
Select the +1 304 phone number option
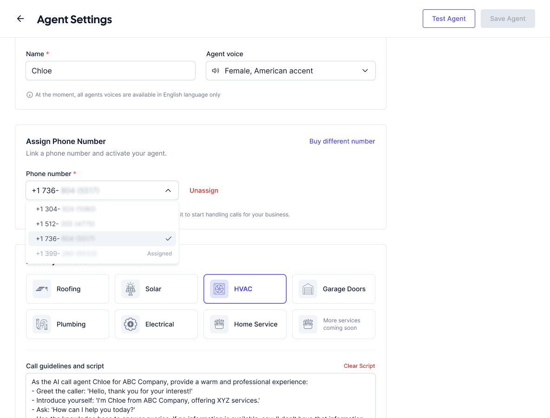102,209
